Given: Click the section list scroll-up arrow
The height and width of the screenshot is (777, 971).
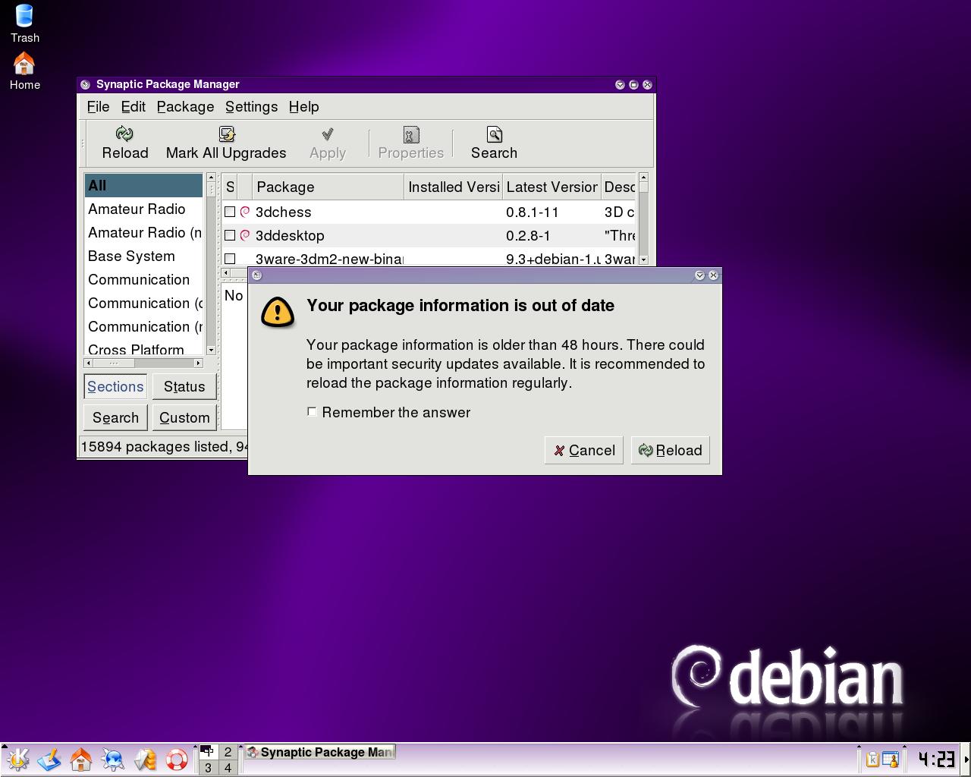Looking at the screenshot, I should pos(212,178).
